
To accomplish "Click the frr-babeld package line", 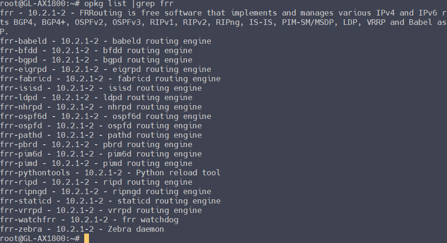I will (105, 41).
